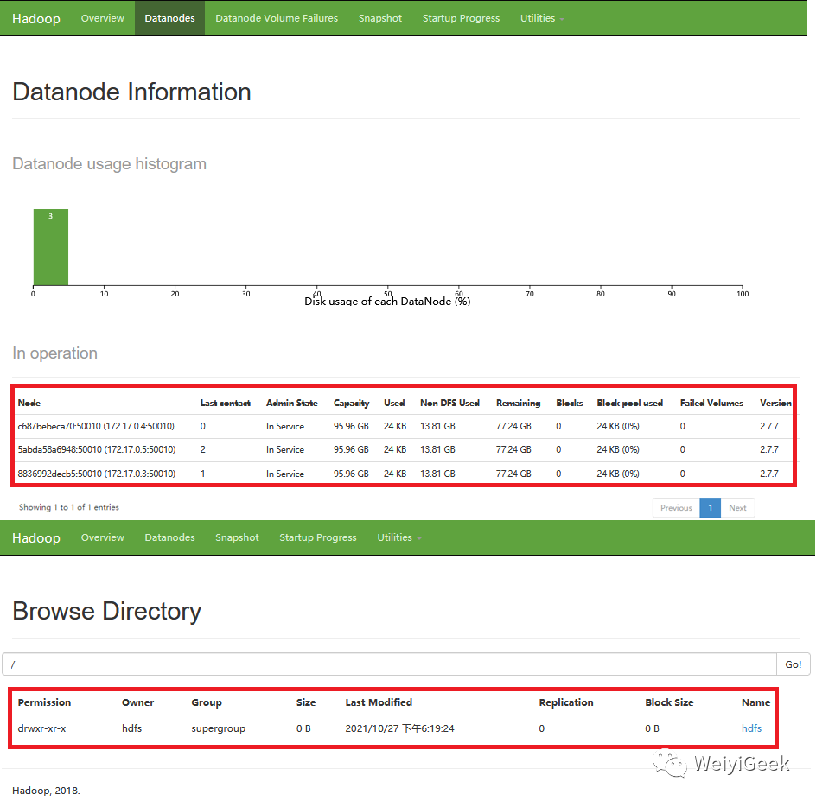Screen dimensions: 816x801
Task: Open the hdfs directory link
Action: click(751, 728)
